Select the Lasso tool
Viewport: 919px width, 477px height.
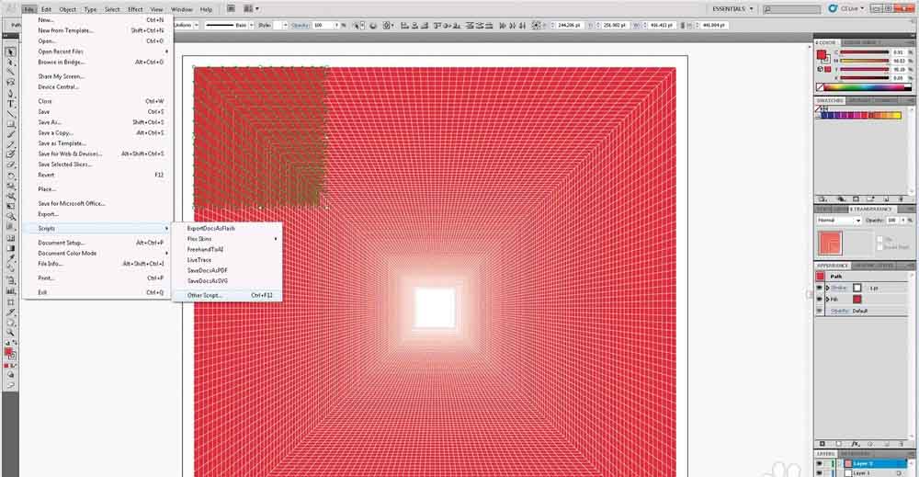click(10, 82)
